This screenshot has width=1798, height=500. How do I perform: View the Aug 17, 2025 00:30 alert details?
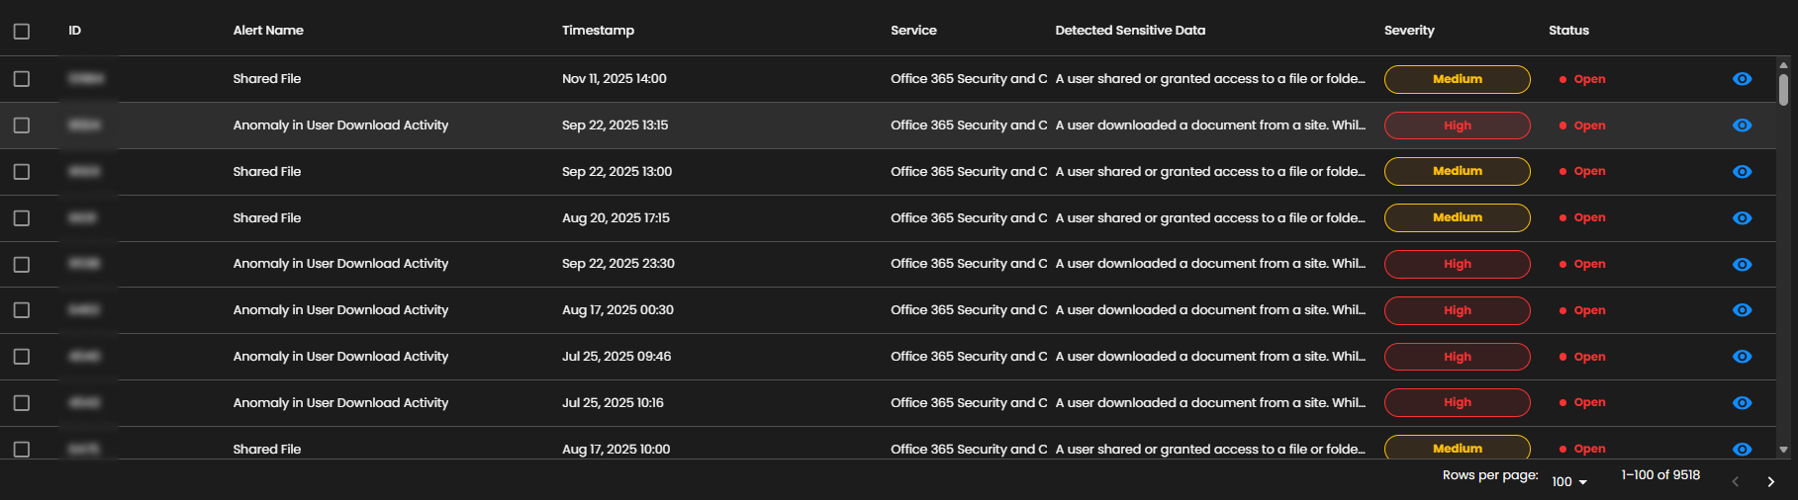(x=1742, y=310)
